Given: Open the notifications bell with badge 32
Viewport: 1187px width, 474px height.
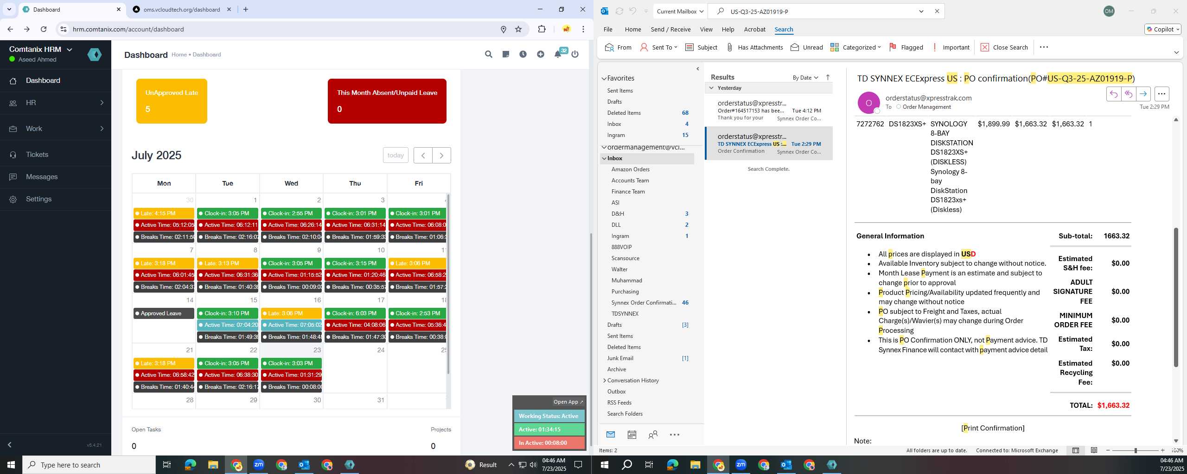Looking at the screenshot, I should (558, 54).
